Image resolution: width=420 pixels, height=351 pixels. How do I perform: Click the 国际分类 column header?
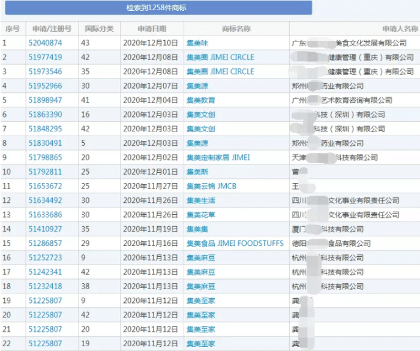(x=100, y=29)
